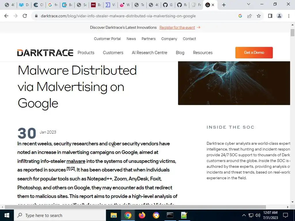Click 'INSIDE THE SOC' heading
This screenshot has height=221, width=295.
[x=230, y=127]
